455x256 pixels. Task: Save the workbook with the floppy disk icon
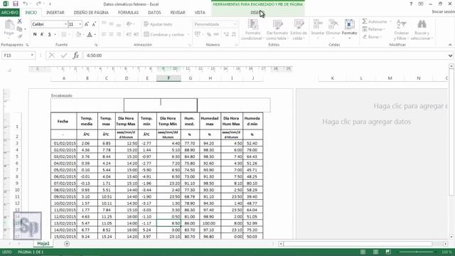coord(16,4)
